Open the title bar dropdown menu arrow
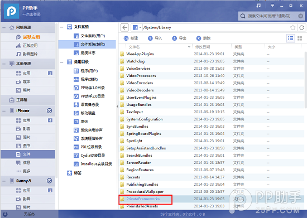Viewport: 307px width, 218px height. (272, 6)
